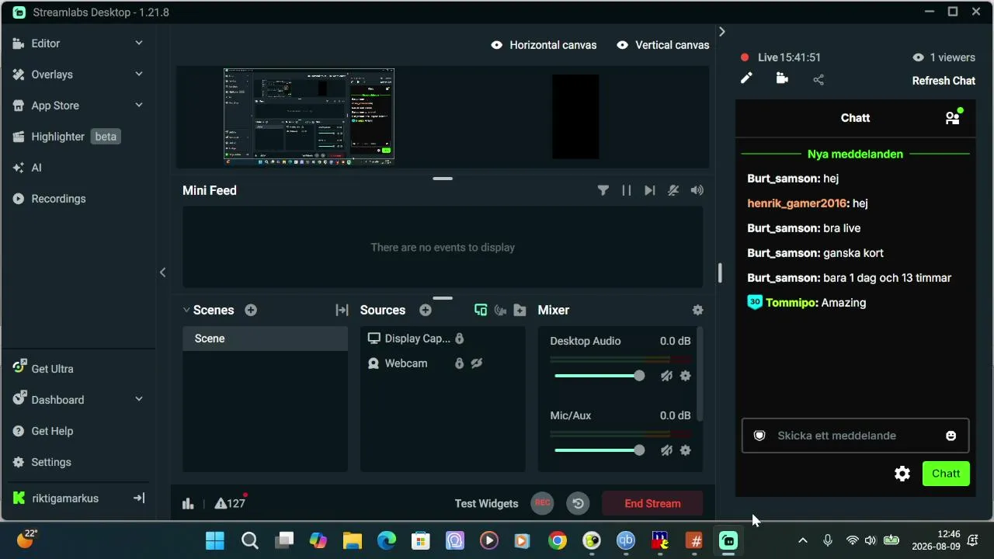Filter Mini Feed events
This screenshot has height=559, width=994.
[603, 190]
